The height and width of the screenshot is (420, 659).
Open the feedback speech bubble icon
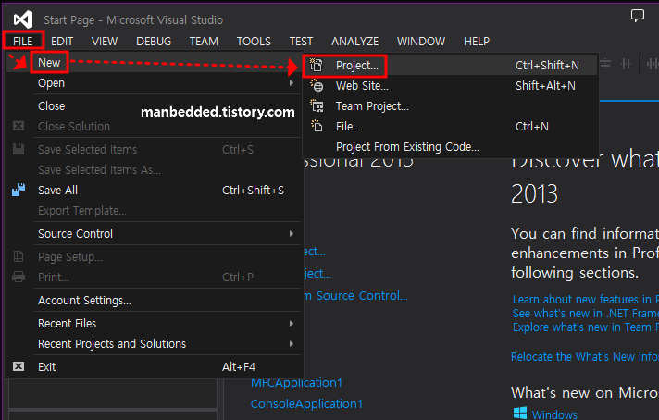pos(637,16)
